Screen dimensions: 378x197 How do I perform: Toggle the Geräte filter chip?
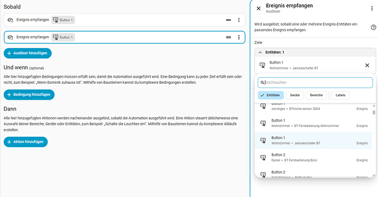click(x=295, y=95)
